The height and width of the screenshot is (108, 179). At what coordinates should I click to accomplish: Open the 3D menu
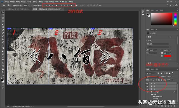point(46,2)
